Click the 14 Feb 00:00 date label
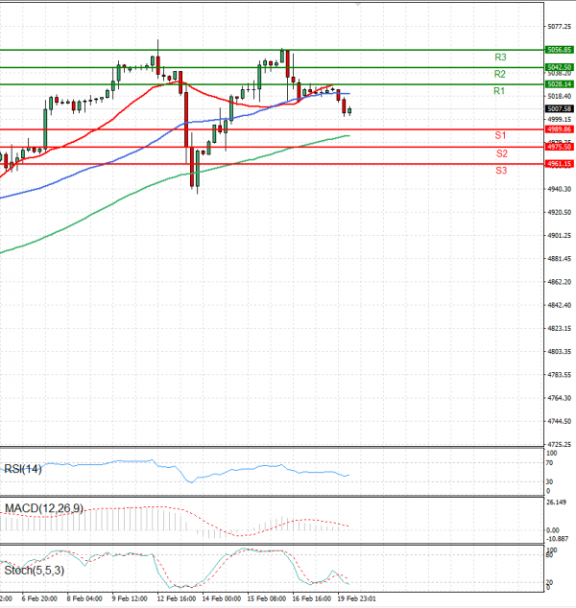The width and height of the screenshot is (576, 608). (222, 598)
